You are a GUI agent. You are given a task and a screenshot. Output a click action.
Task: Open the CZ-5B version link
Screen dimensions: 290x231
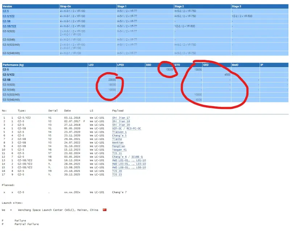pyautogui.click(x=7, y=21)
